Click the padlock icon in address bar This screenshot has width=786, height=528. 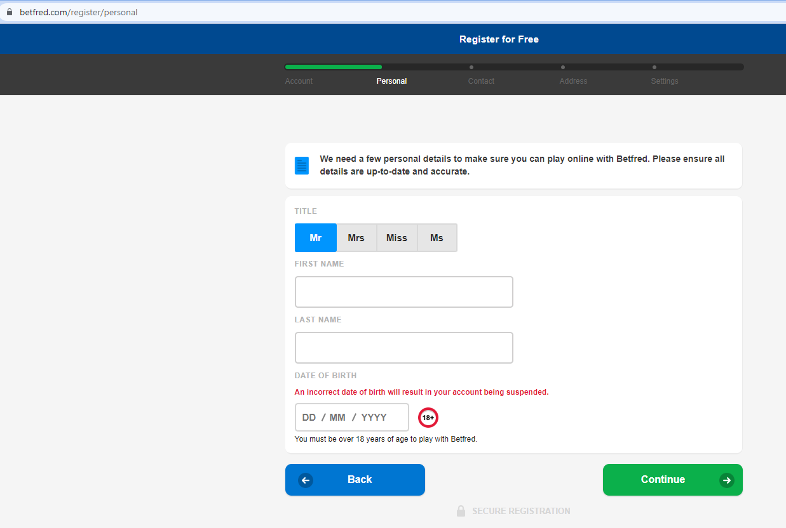click(x=9, y=12)
